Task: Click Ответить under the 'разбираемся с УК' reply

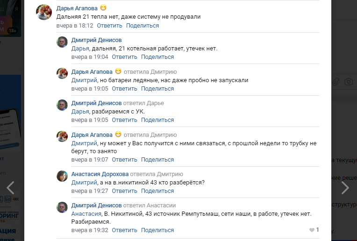Action: (124, 120)
